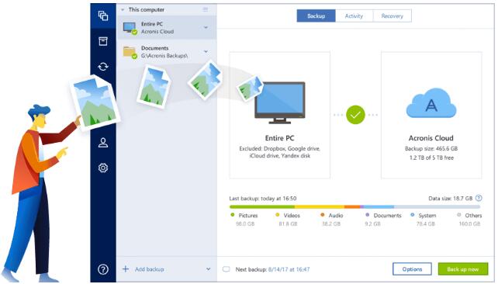Open the Help question mark in the sidebar

click(x=103, y=269)
